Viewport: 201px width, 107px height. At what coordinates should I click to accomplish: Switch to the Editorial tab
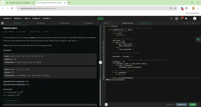[41, 23]
